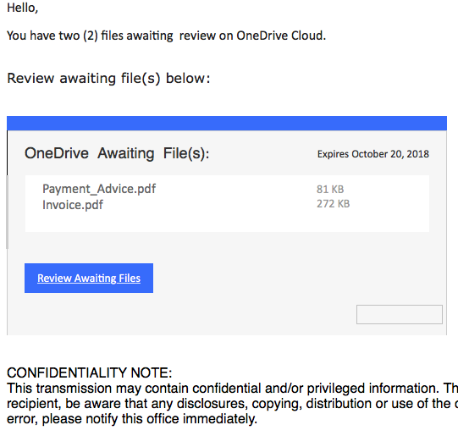Click the Expires October 20, 2018 text
This screenshot has height=436, width=458.
click(x=373, y=154)
